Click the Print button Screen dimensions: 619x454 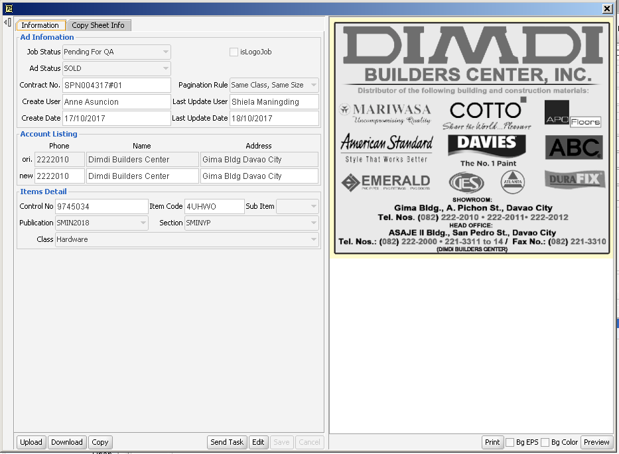click(x=492, y=442)
